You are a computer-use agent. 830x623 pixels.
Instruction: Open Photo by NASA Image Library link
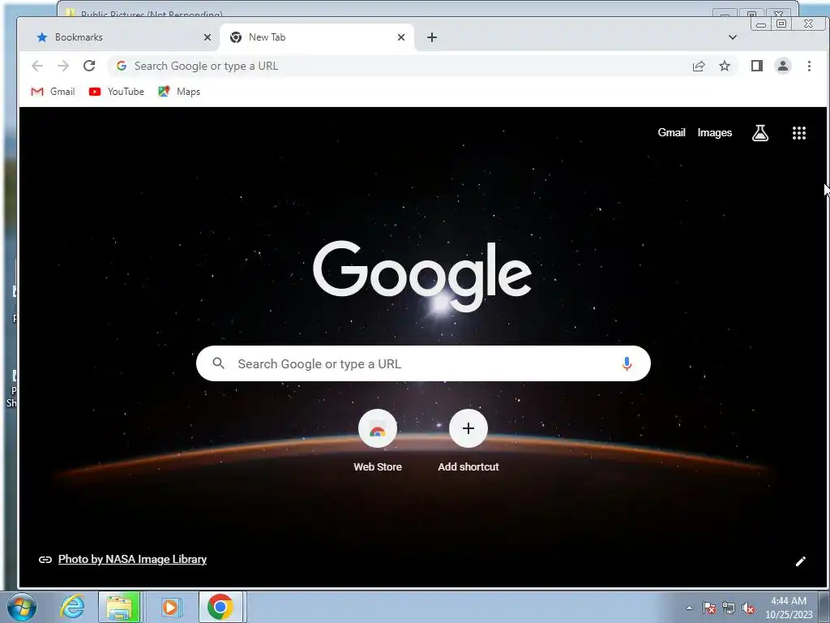[x=132, y=560]
